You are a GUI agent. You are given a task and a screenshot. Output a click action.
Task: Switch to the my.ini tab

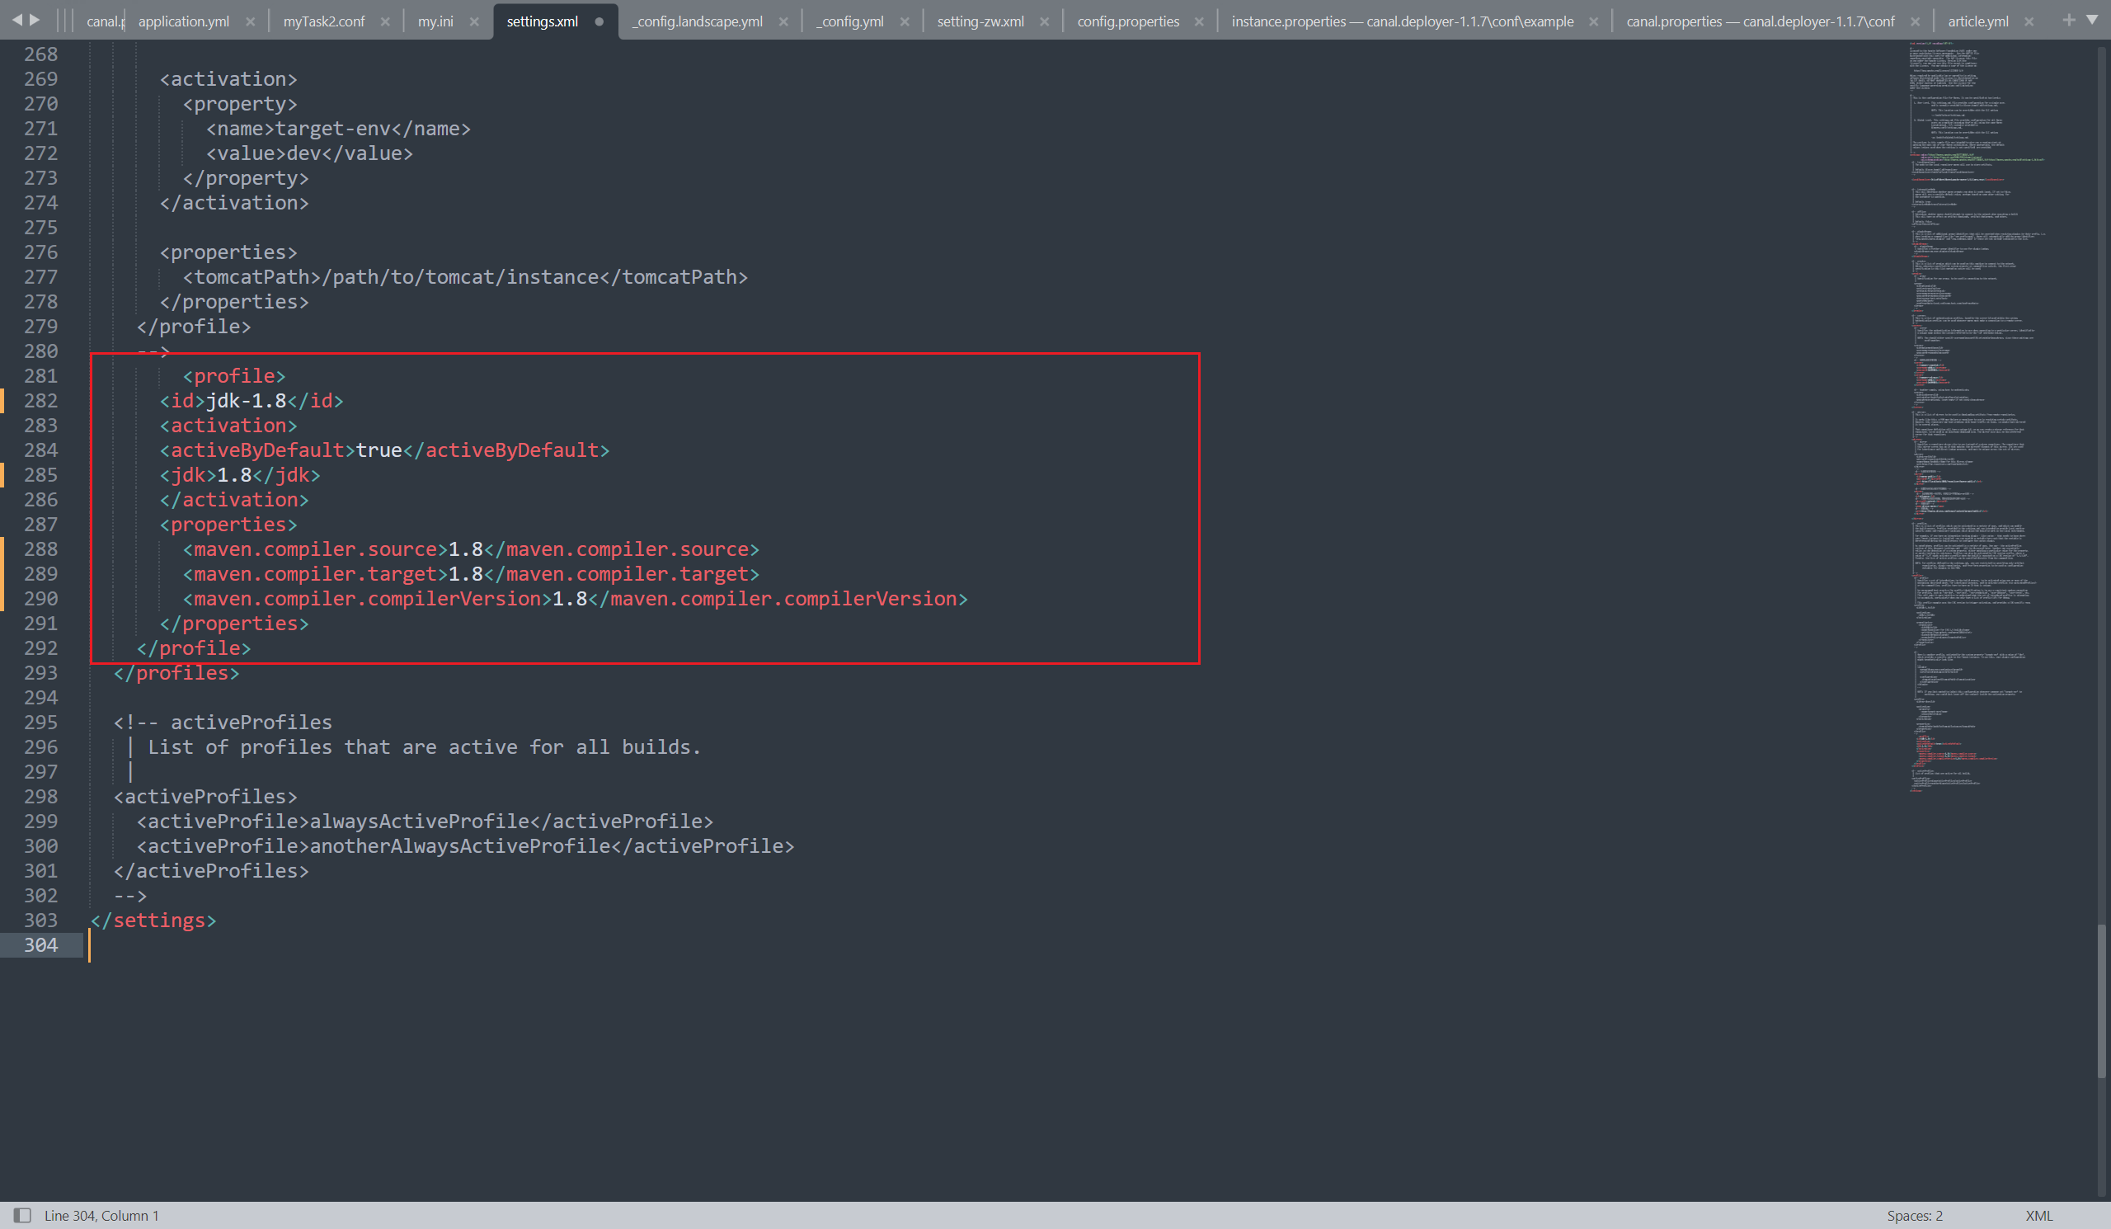(435, 21)
